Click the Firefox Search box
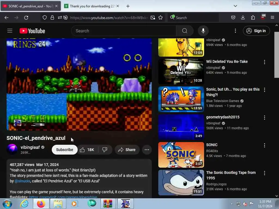The height and width of the screenshot is (209, 279). (193, 18)
